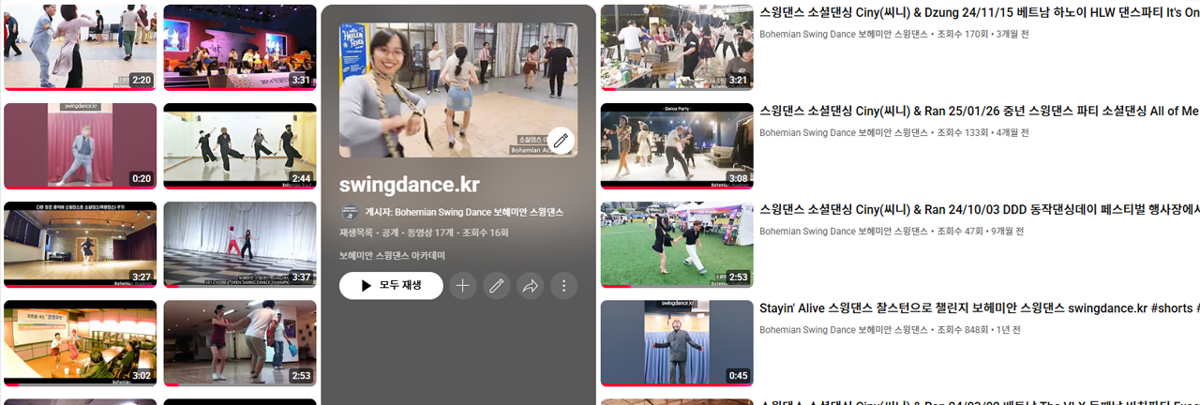This screenshot has height=405, width=1200.
Task: Click channel name on the 조회수 848회 row
Action: point(843,330)
